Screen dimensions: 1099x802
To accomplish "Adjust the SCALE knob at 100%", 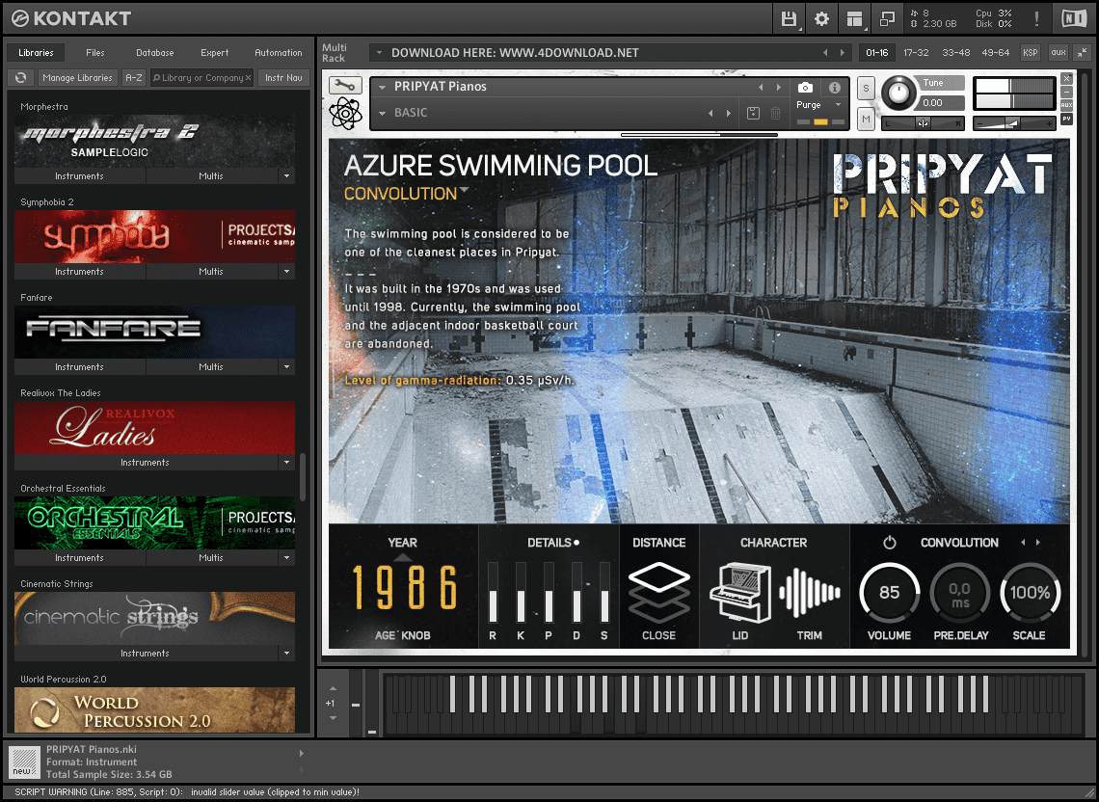I will tap(1030, 593).
